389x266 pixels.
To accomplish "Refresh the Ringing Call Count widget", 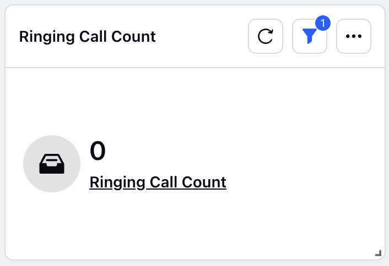I will [266, 36].
